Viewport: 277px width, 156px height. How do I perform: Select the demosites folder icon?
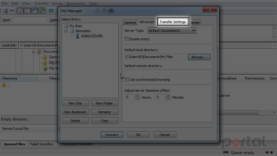[72, 31]
